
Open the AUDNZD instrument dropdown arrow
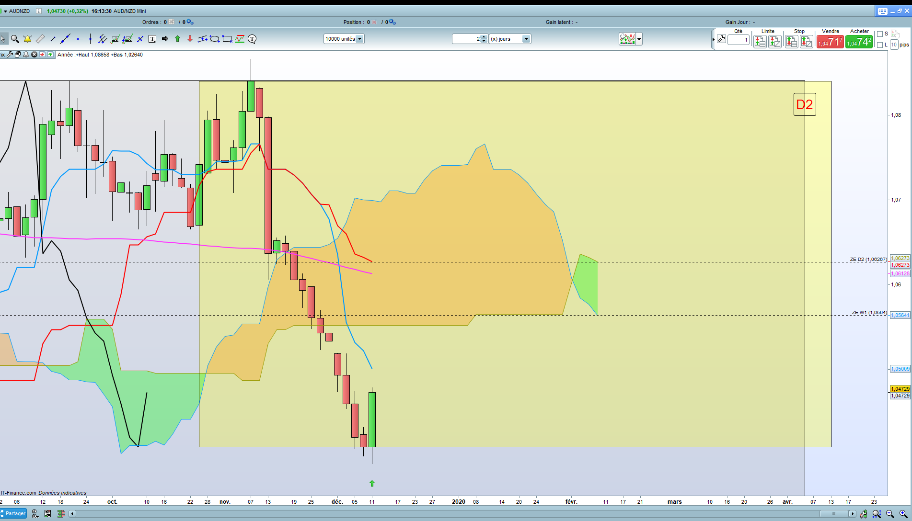pos(5,11)
